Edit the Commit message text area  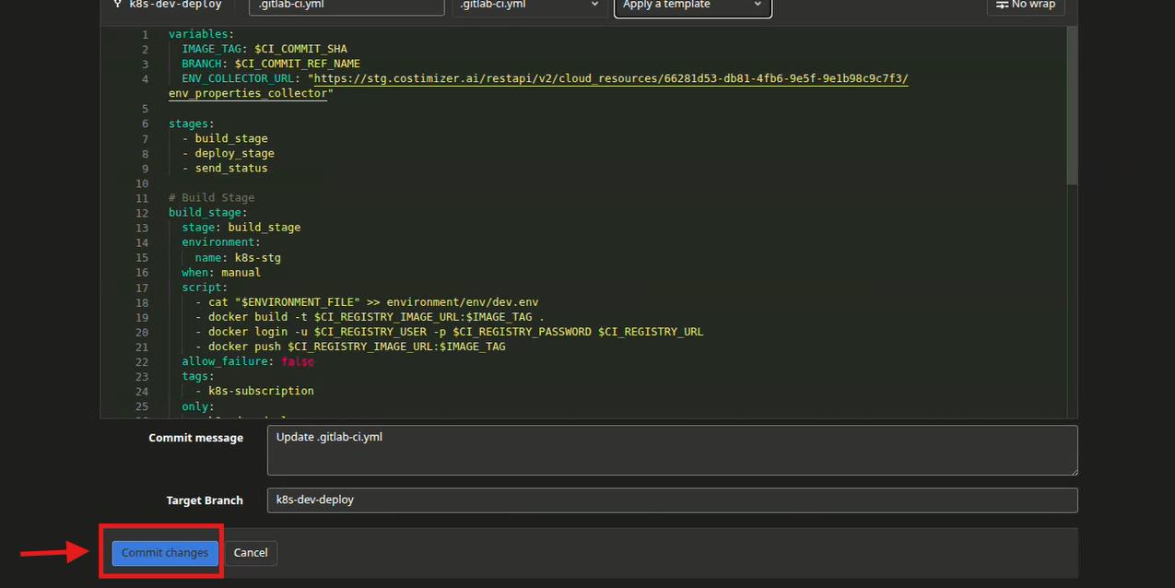pos(672,451)
